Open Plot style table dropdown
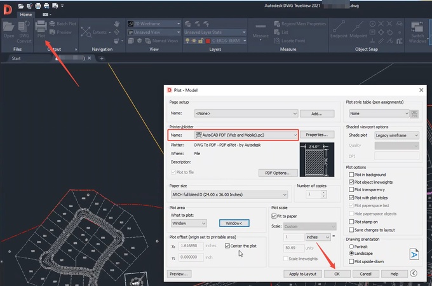This screenshot has width=432, height=286. [379, 114]
